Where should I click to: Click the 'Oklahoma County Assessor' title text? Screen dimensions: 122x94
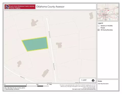(x=50, y=7)
